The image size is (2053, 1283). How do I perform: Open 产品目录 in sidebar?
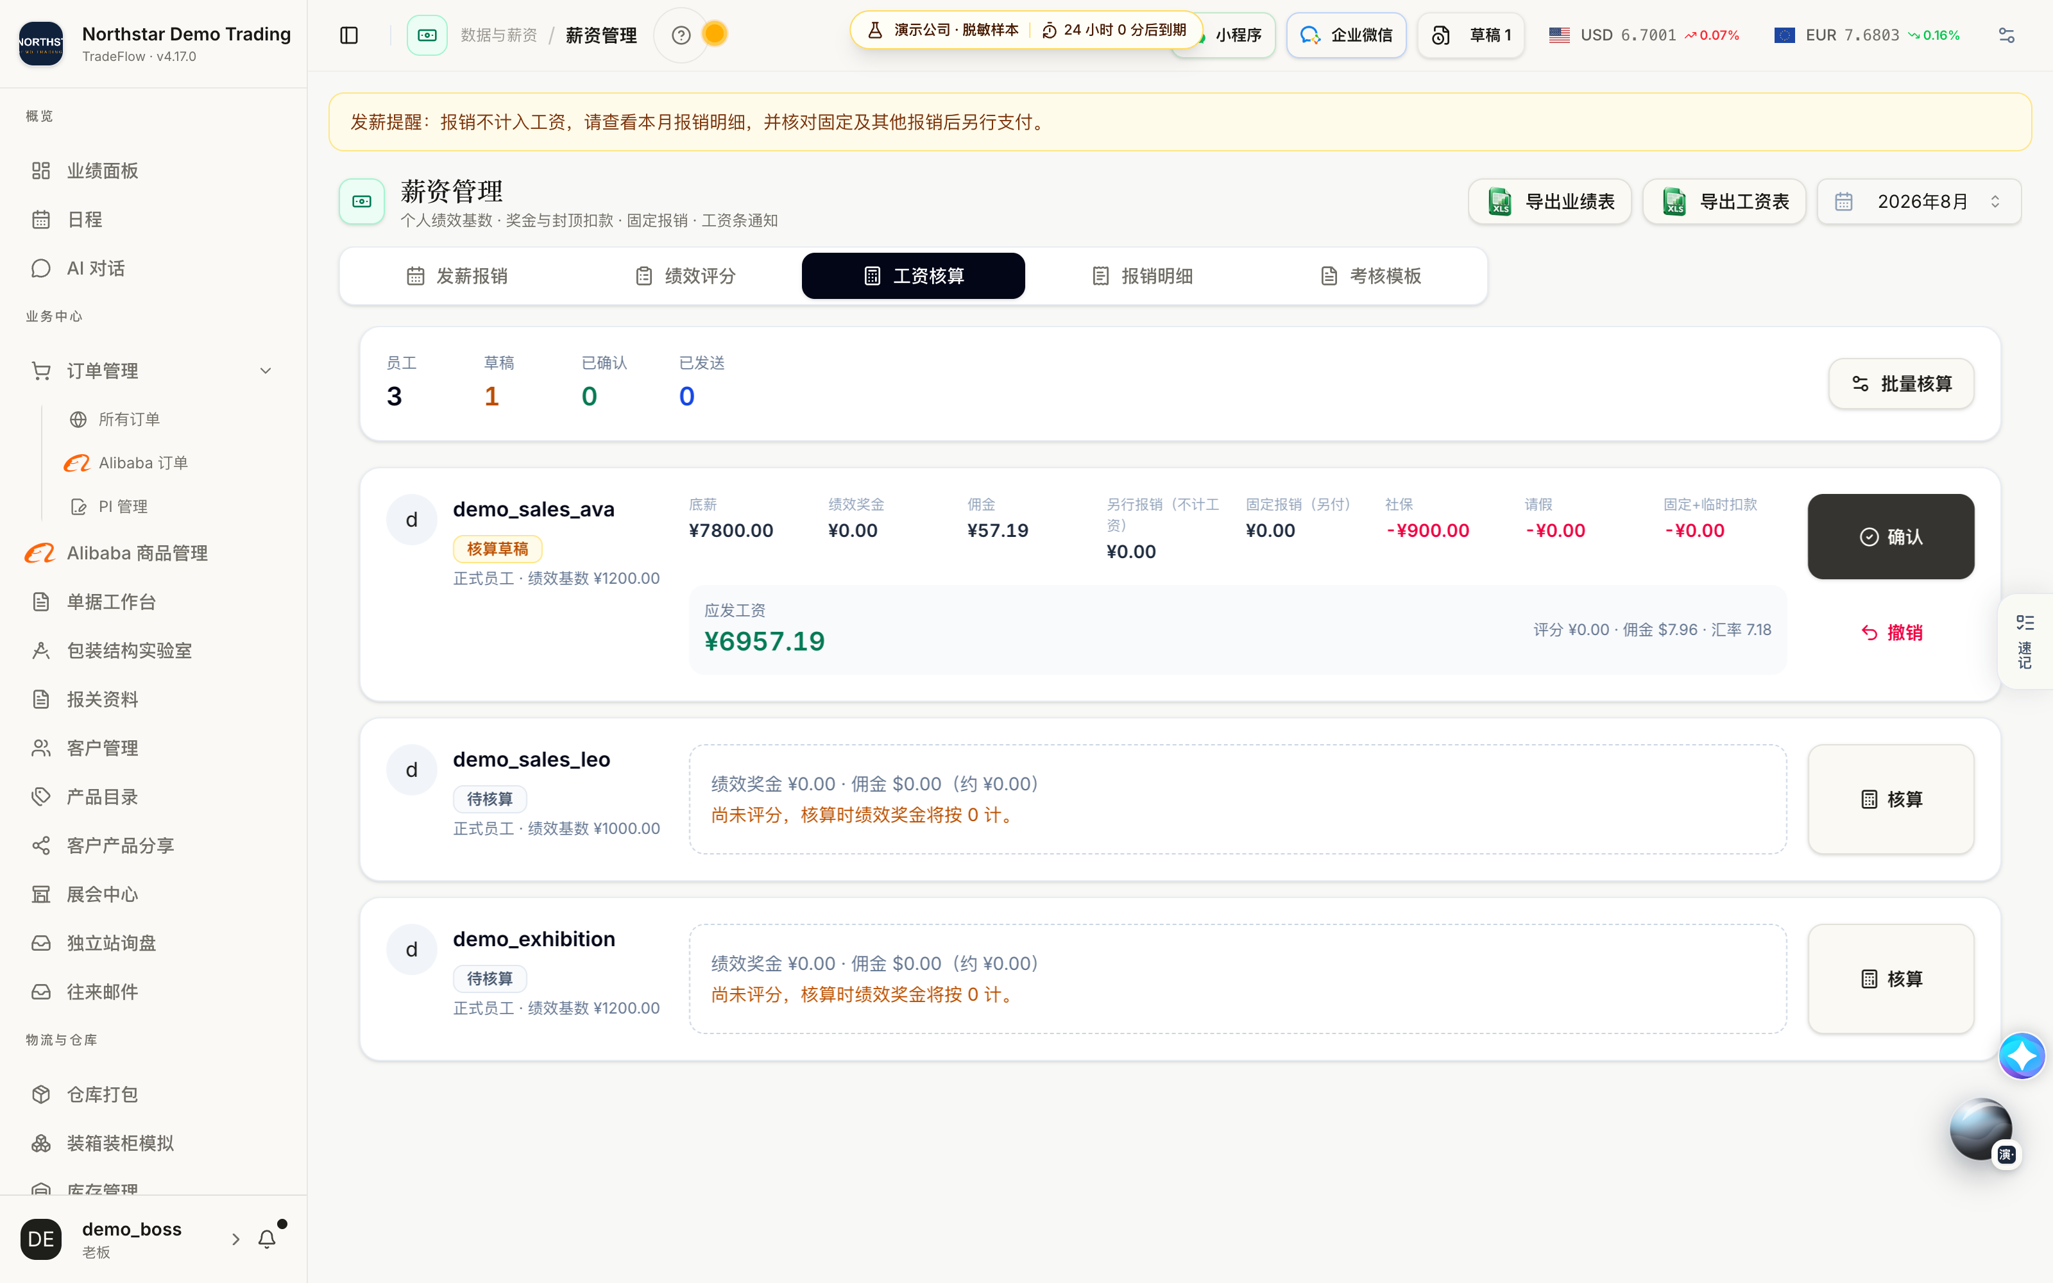point(153,797)
